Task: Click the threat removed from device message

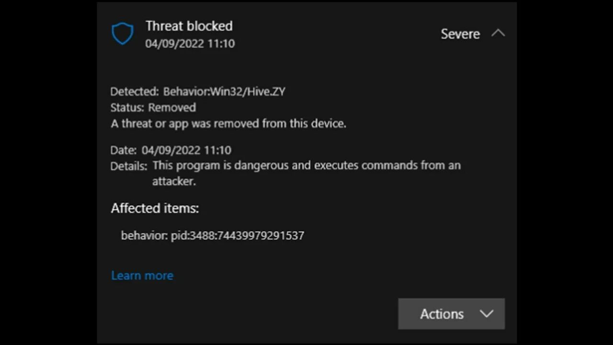Action: pyautogui.click(x=228, y=124)
